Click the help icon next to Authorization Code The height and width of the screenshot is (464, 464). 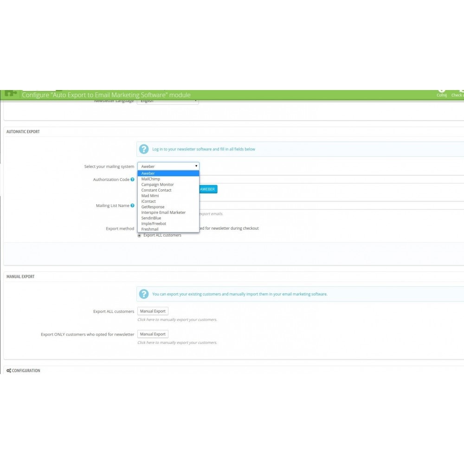132,179
